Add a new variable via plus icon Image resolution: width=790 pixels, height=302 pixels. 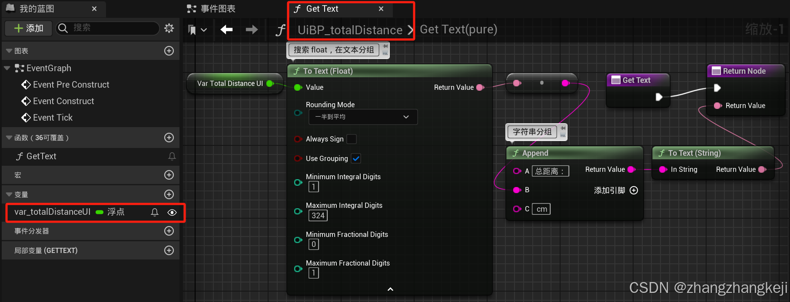[169, 194]
